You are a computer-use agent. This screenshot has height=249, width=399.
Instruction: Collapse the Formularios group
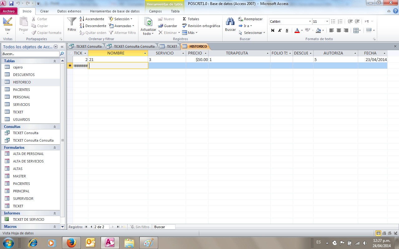(55, 148)
